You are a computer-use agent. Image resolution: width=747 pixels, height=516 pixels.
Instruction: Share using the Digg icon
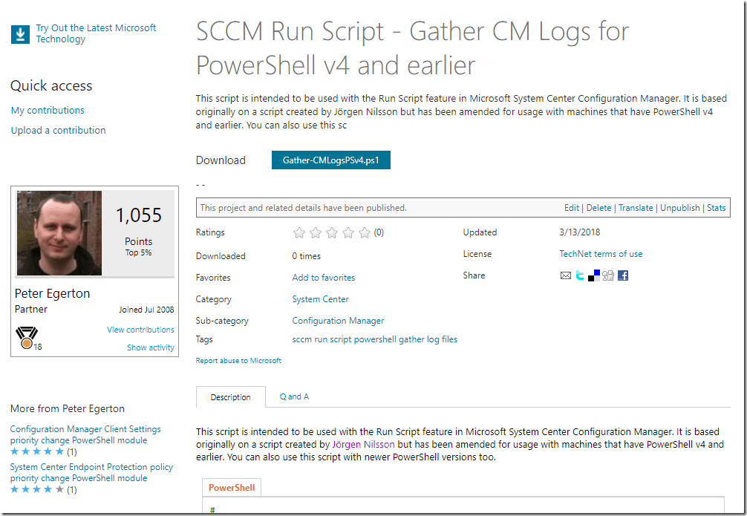pos(608,276)
